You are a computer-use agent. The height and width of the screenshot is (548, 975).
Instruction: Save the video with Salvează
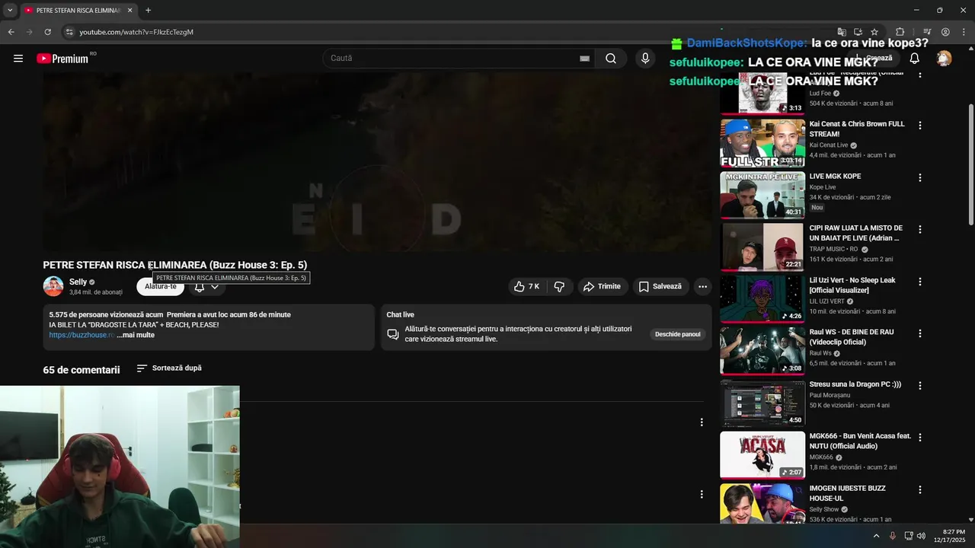tap(660, 286)
